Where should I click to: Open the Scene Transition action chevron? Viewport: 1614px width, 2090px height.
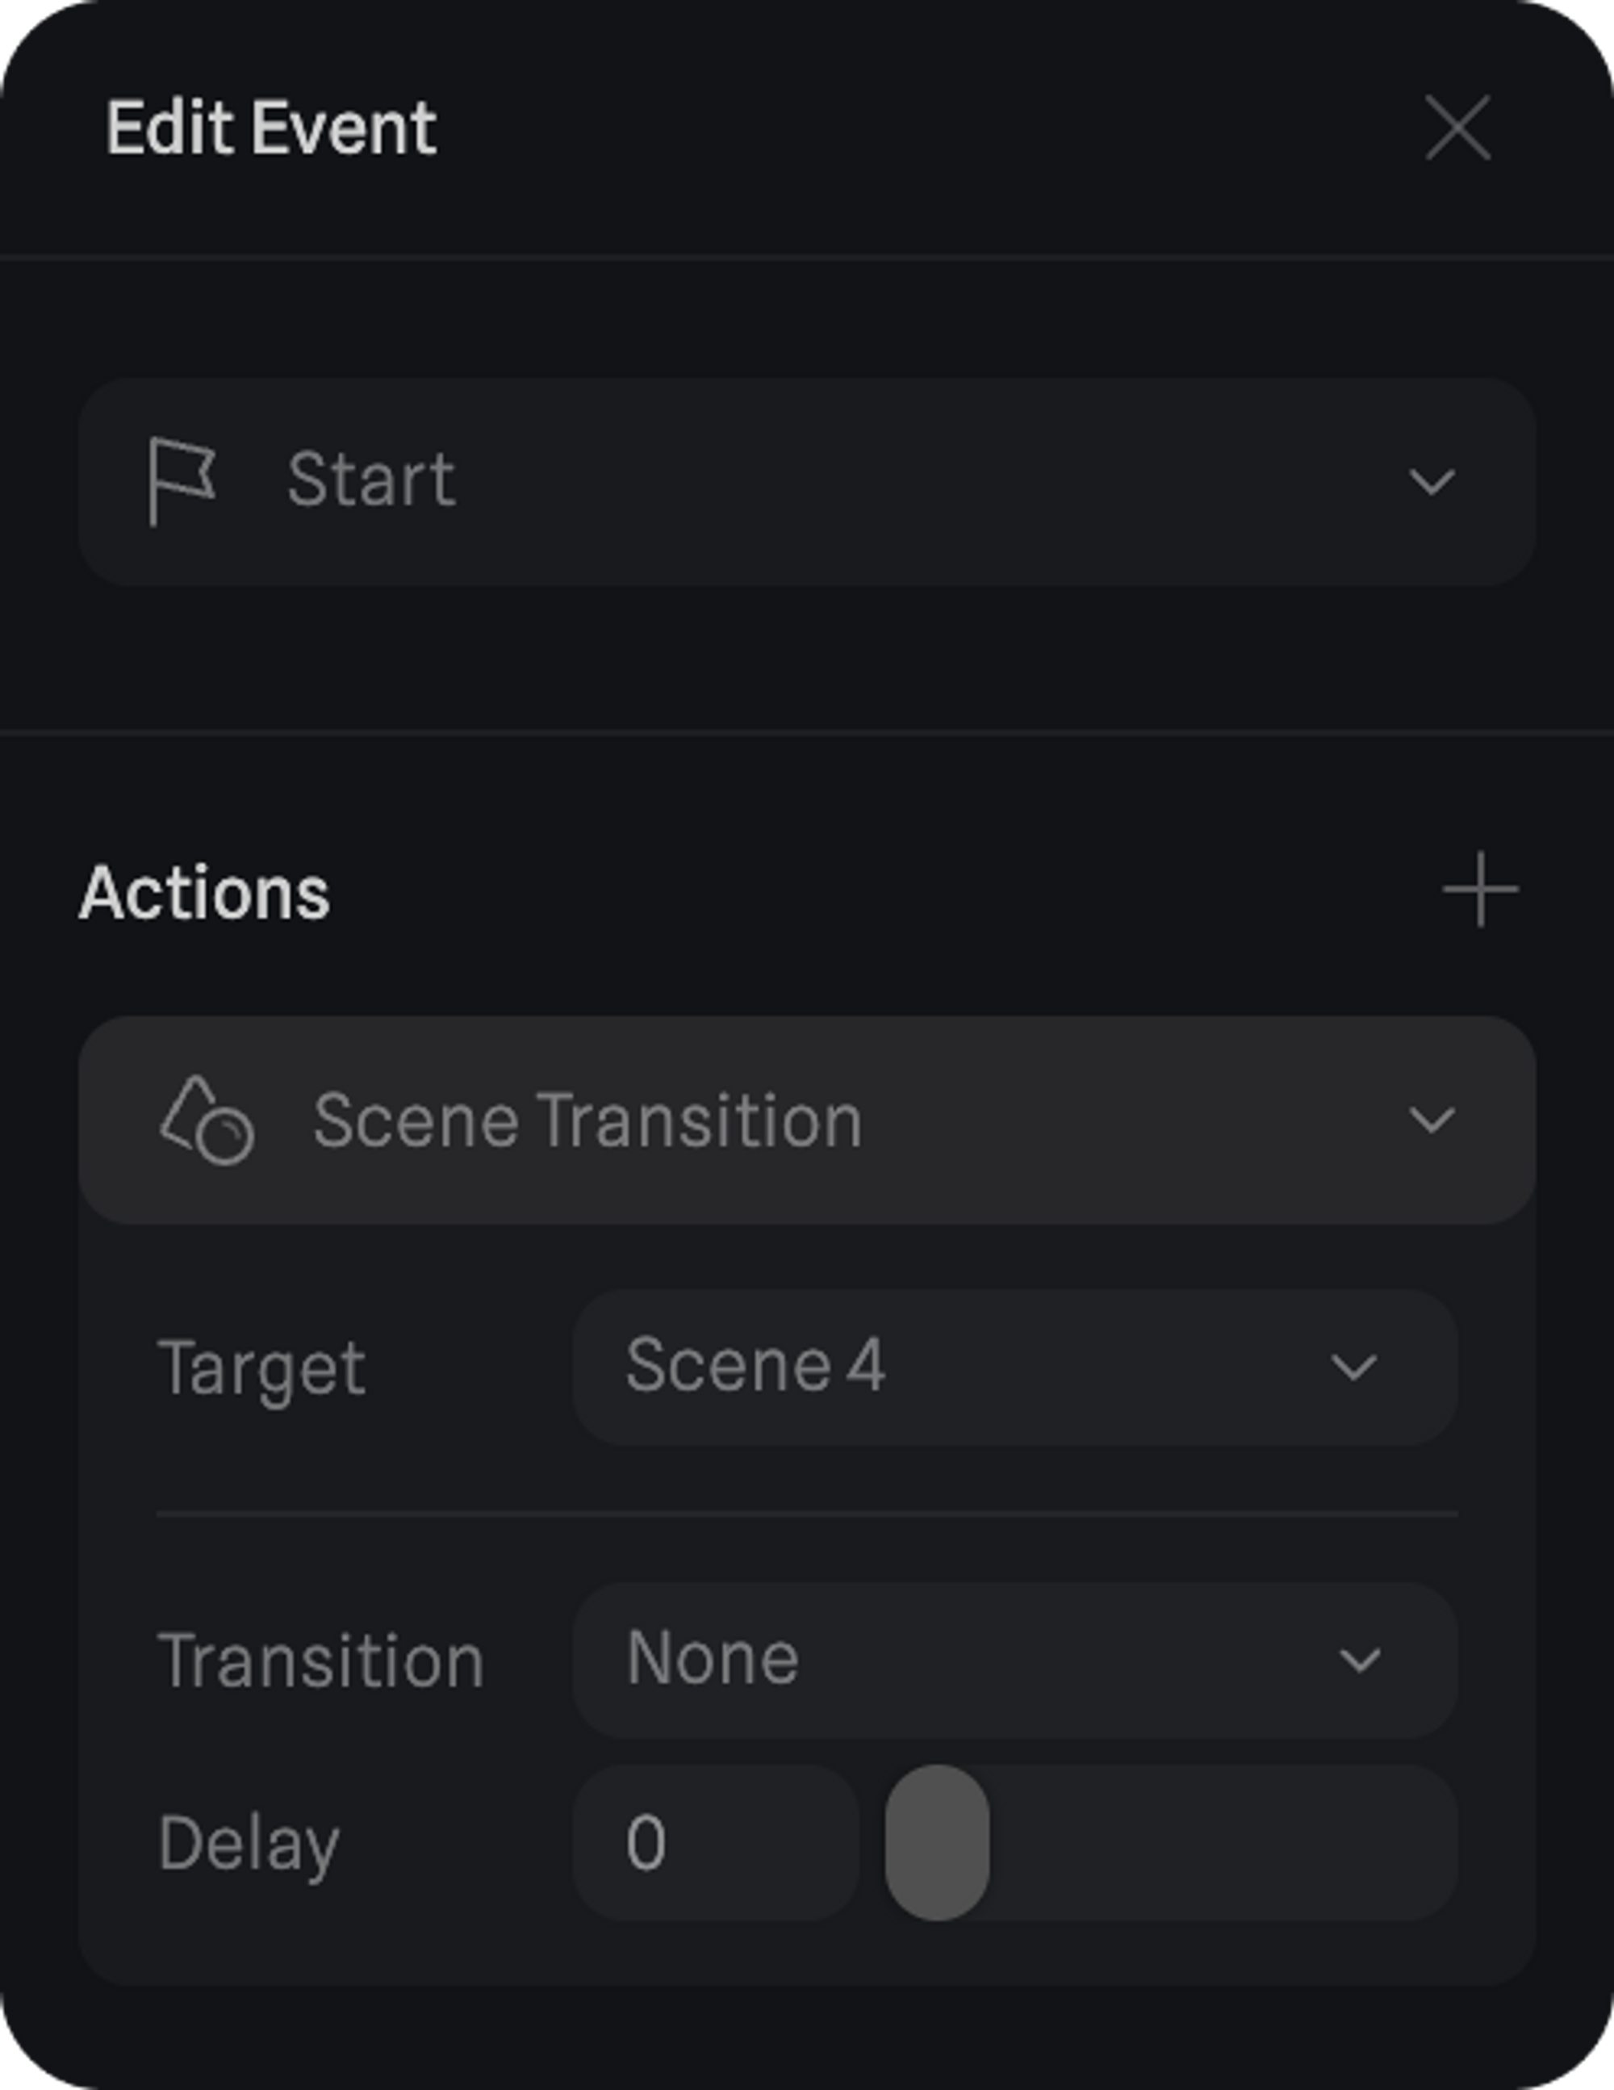(x=1432, y=1120)
